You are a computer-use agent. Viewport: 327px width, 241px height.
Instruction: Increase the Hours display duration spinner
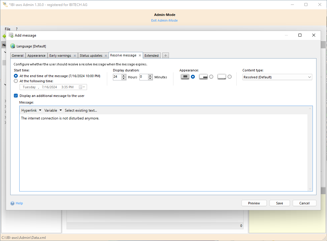[124, 76]
